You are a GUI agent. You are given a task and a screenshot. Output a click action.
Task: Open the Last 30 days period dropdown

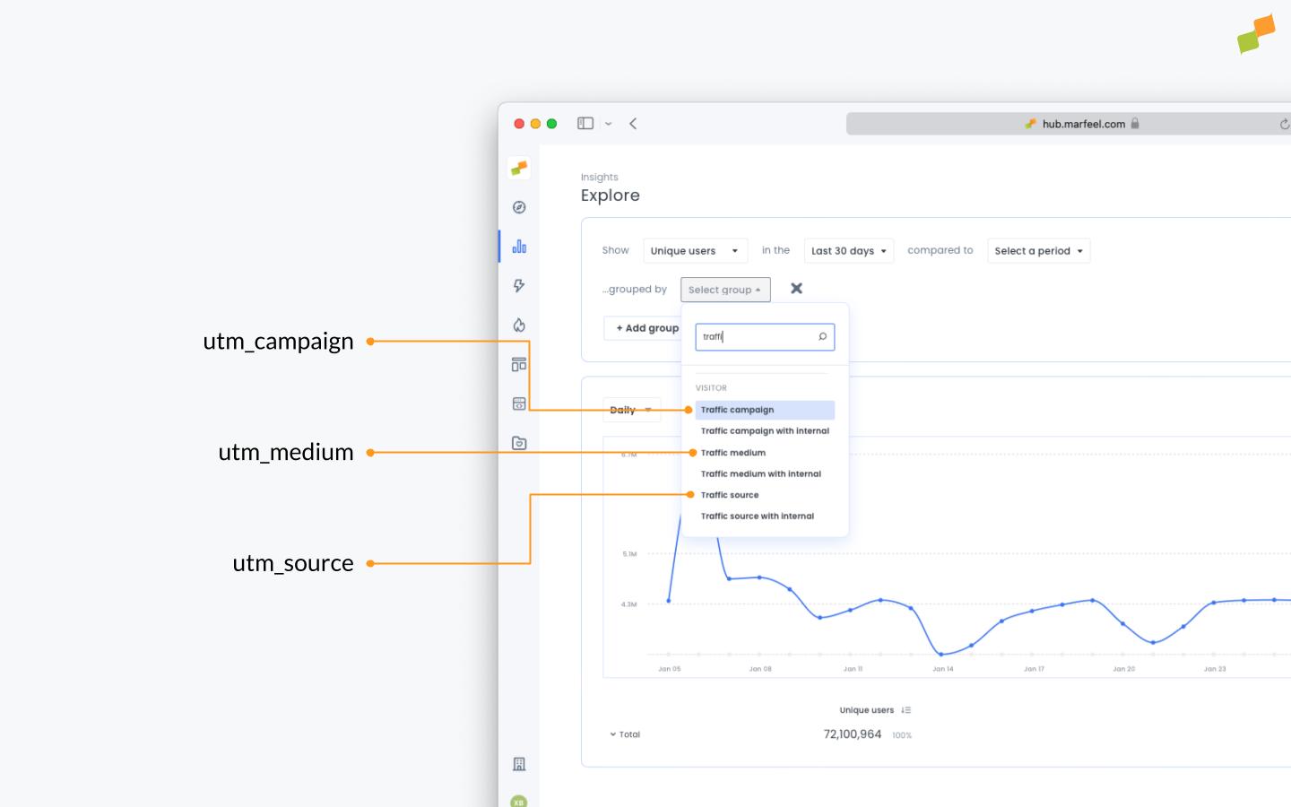point(848,250)
